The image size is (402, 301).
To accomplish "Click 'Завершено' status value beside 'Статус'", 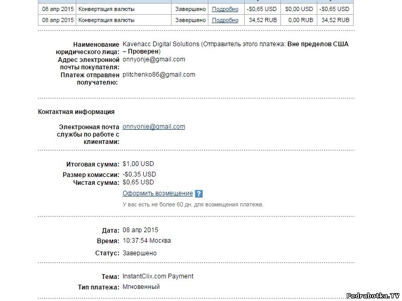I will point(139,253).
